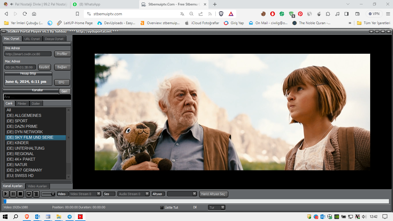This screenshot has width=393, height=221.
Task: Toggle the browser sidebar panel icon
Action: (x=347, y=14)
